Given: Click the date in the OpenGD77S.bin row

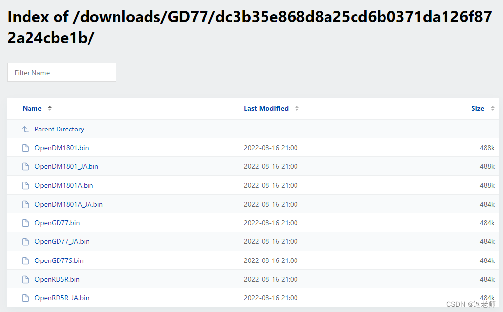Looking at the screenshot, I should pyautogui.click(x=271, y=260).
